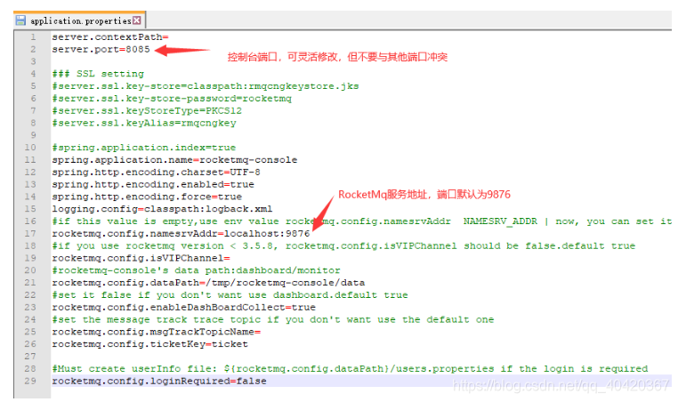The height and width of the screenshot is (402, 678).
Task: Close the application.properties tab
Action: click(x=137, y=20)
